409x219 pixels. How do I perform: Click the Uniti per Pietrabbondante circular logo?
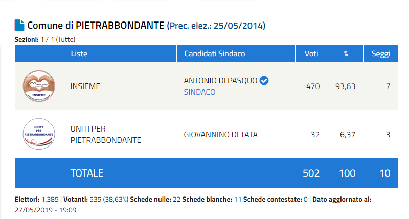coord(39,134)
